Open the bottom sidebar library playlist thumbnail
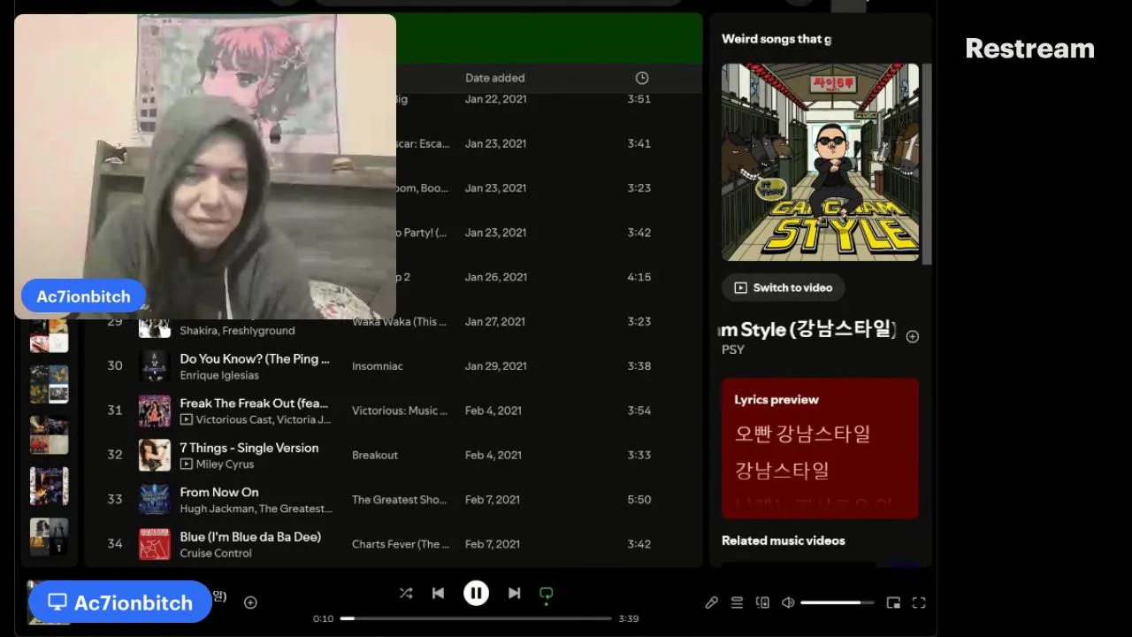 (x=49, y=536)
